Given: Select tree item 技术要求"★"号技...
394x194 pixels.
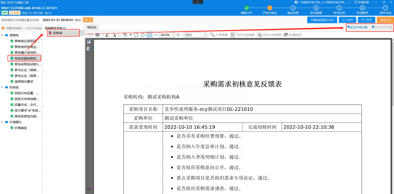Looking at the screenshot, I should [x=25, y=111].
